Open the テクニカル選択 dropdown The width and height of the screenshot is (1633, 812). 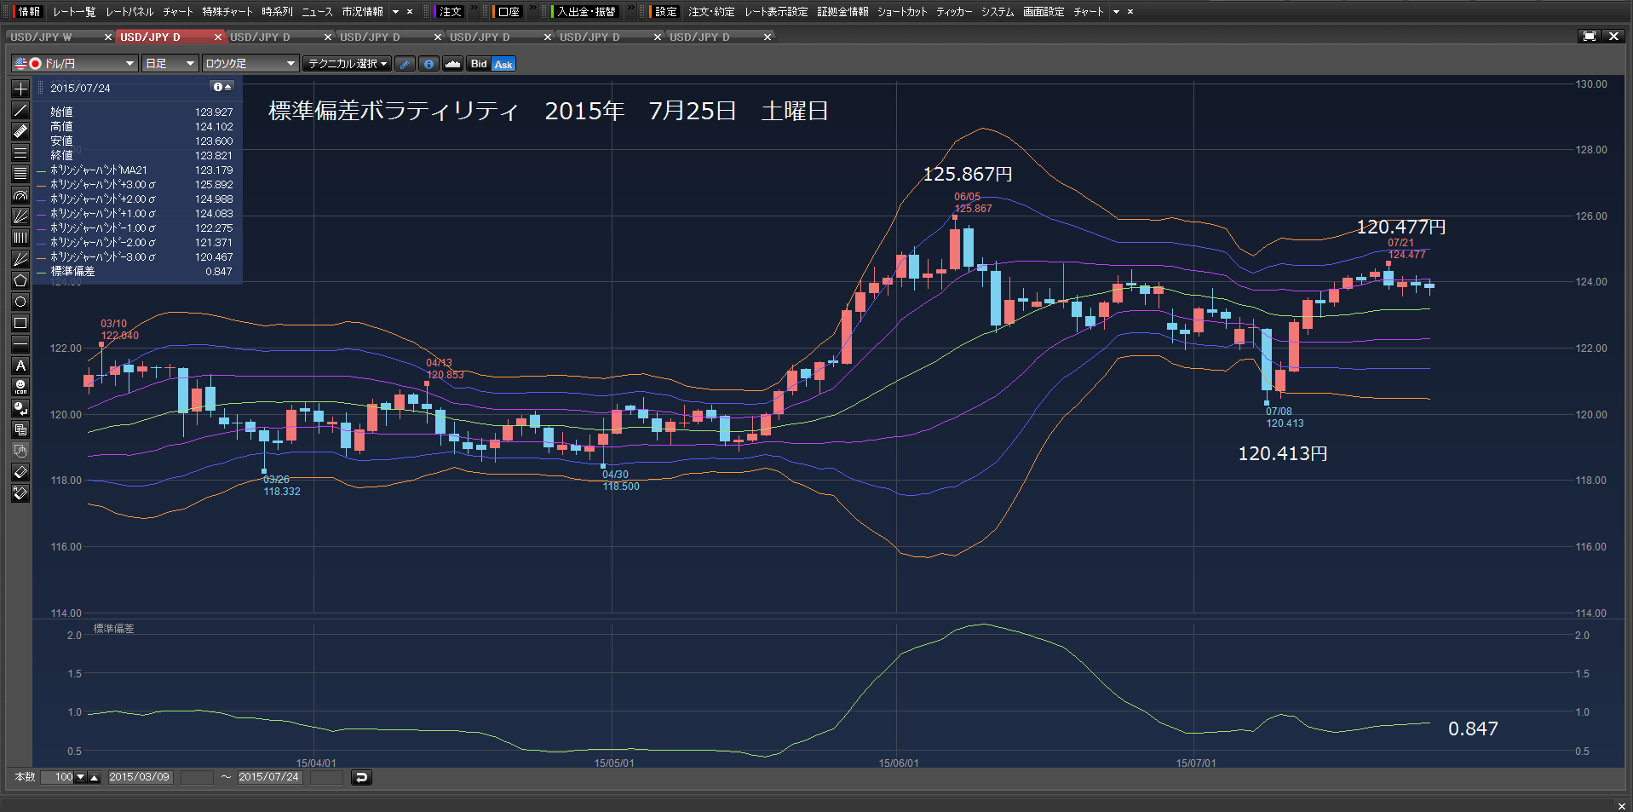(x=348, y=64)
